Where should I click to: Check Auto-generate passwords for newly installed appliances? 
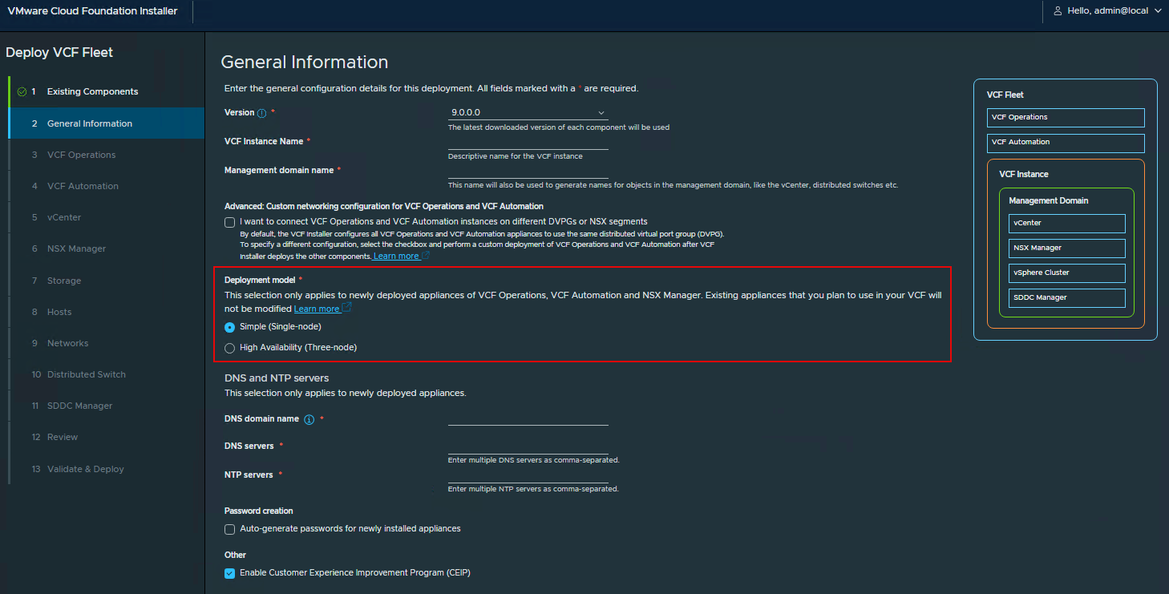coord(230,529)
